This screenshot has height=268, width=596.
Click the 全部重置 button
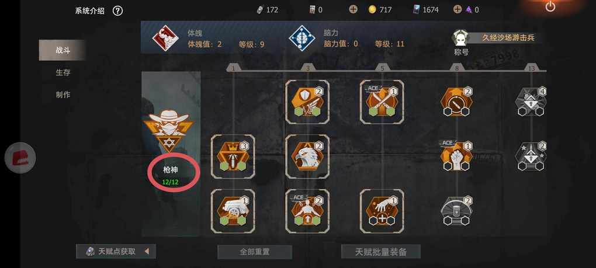pyautogui.click(x=255, y=252)
